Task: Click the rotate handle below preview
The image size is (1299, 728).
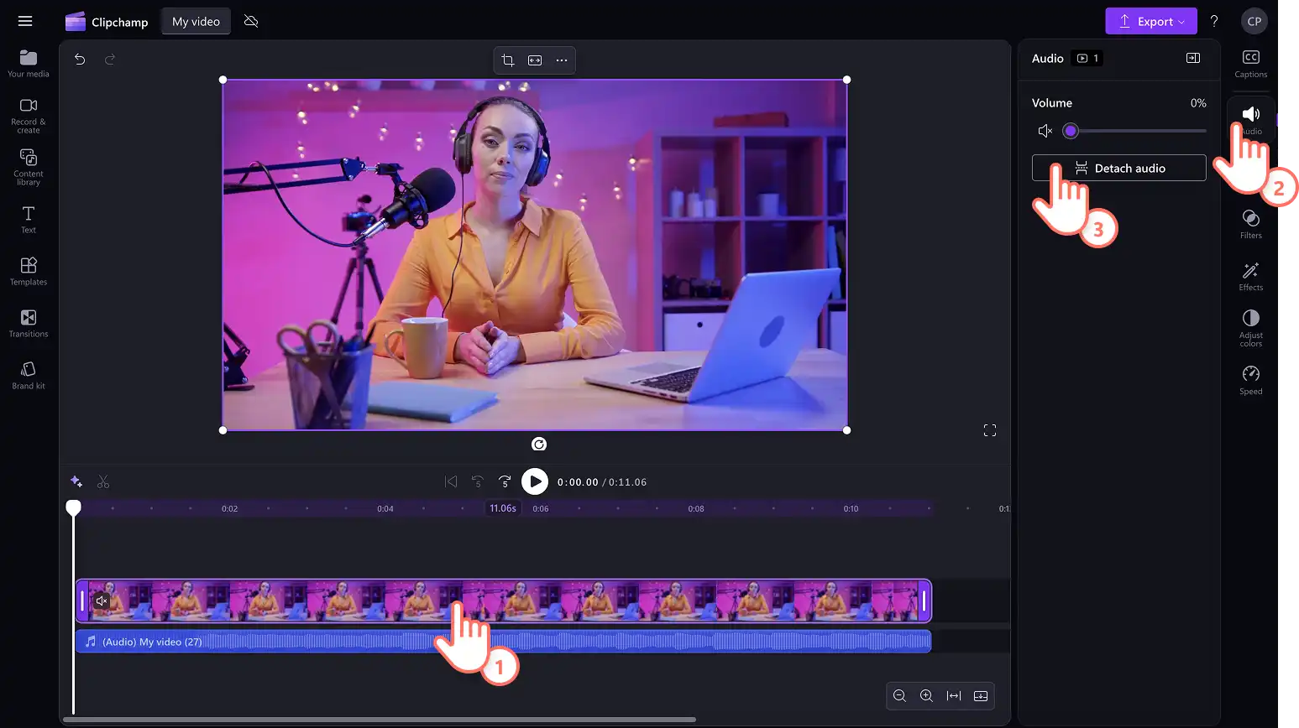Action: pyautogui.click(x=539, y=445)
